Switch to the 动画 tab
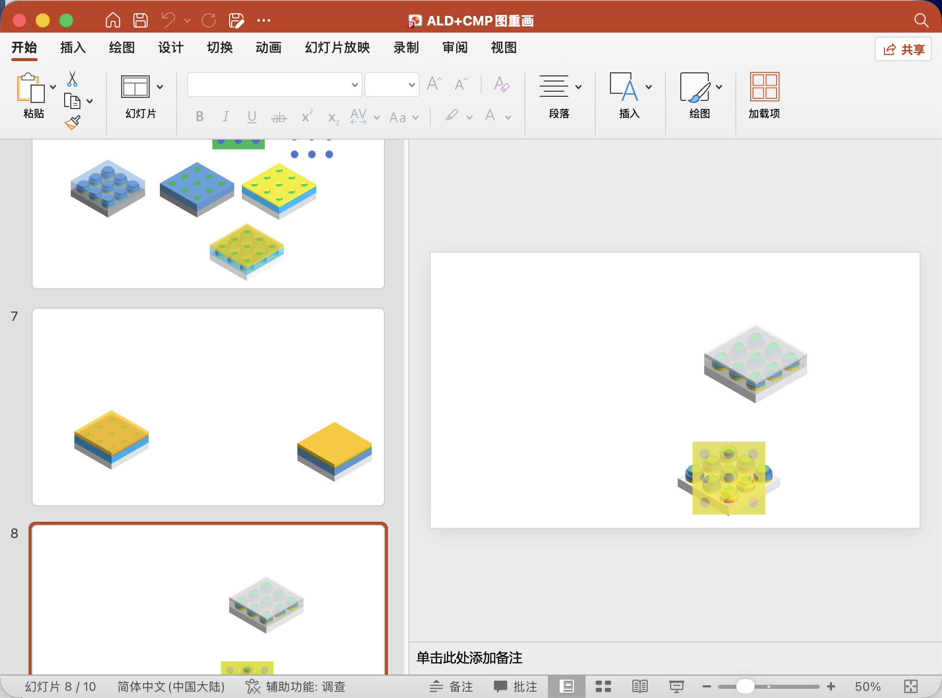Screen dimensions: 942x698 click(268, 48)
